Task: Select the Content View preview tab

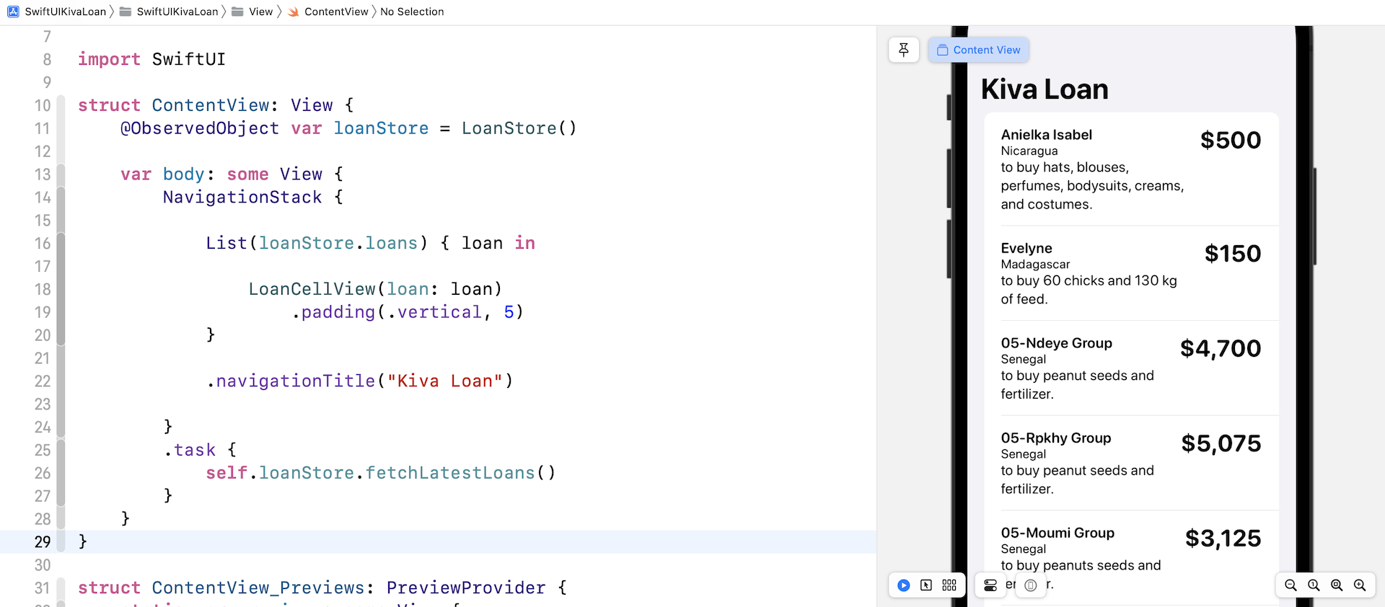Action: (x=979, y=50)
